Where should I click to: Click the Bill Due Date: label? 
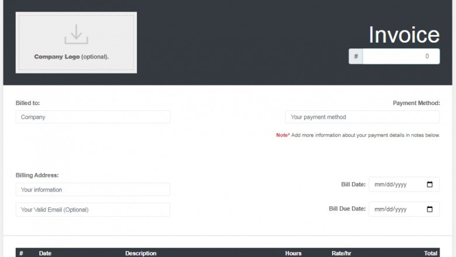click(347, 209)
